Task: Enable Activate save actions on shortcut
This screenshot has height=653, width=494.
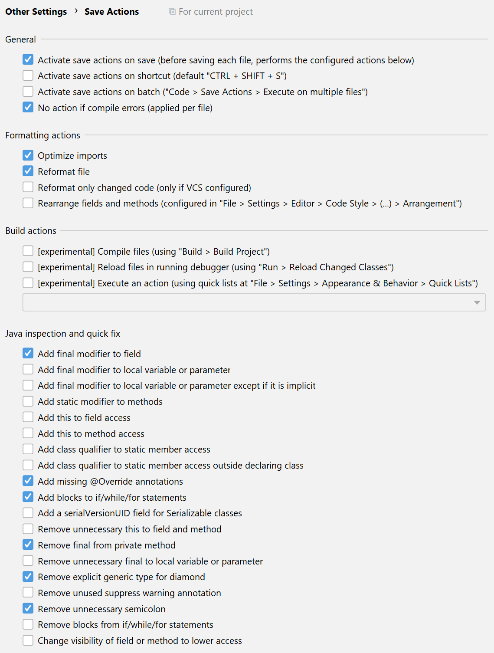Action: tap(28, 76)
